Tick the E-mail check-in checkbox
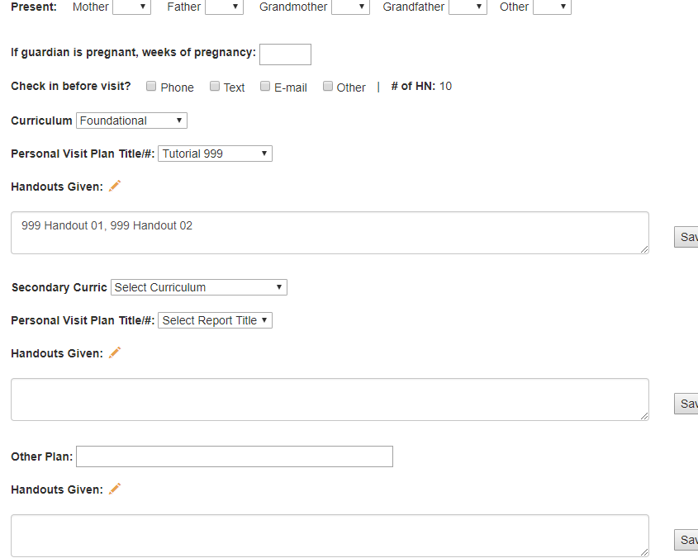 tap(265, 86)
